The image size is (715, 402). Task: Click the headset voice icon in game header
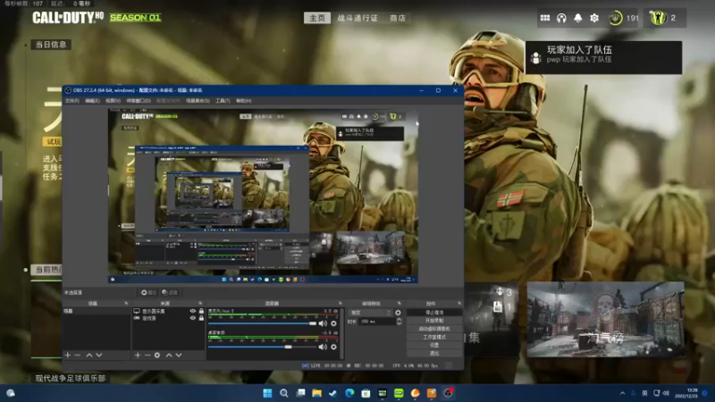click(x=561, y=18)
